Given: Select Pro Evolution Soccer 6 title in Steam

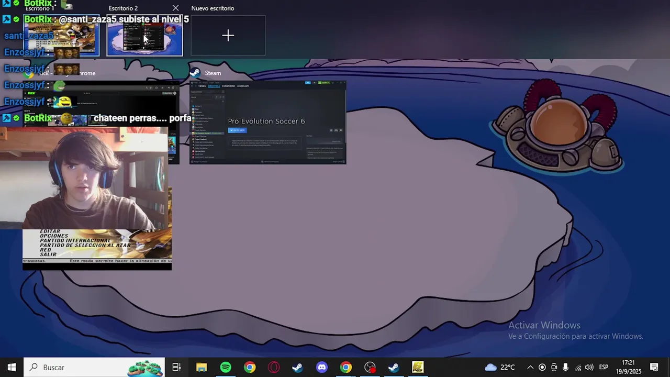Looking at the screenshot, I should 266,121.
